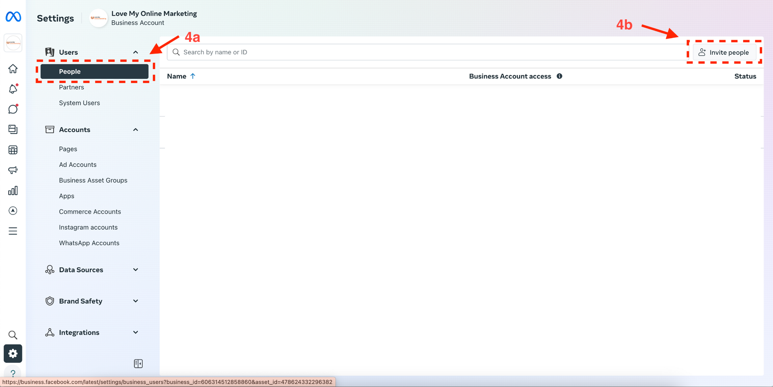
Task: Click the Status column header
Action: tap(745, 76)
